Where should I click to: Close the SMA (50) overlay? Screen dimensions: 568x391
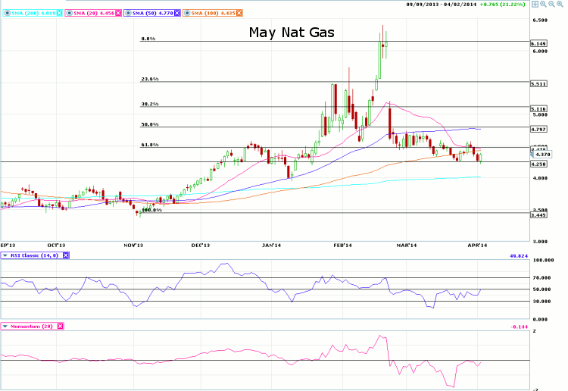point(177,14)
